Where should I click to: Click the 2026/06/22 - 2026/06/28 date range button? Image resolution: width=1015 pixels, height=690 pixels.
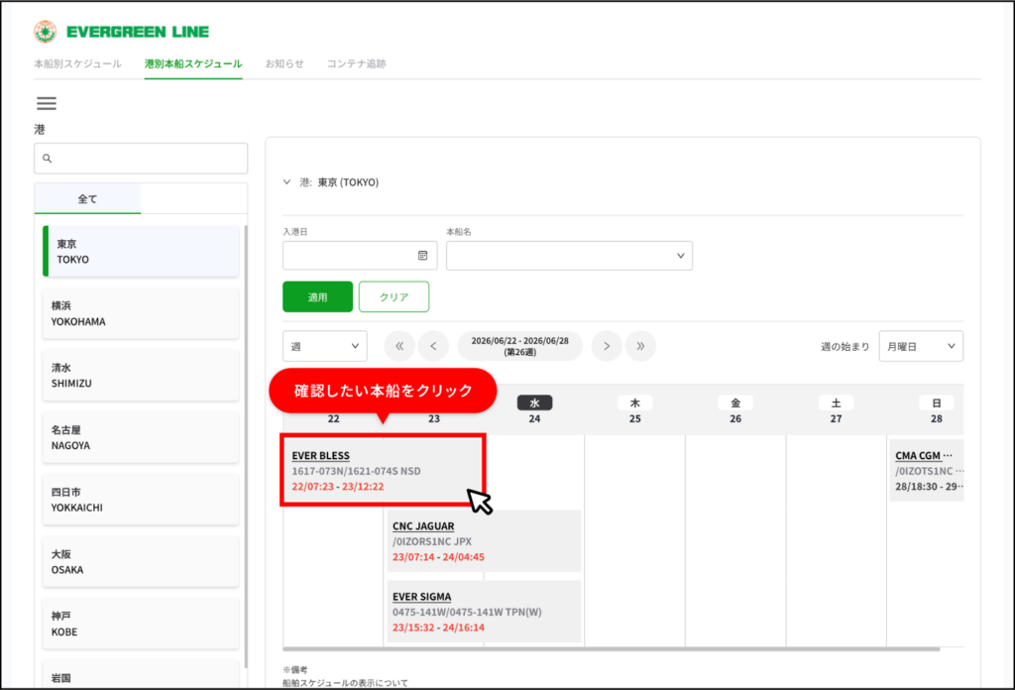coord(519,346)
